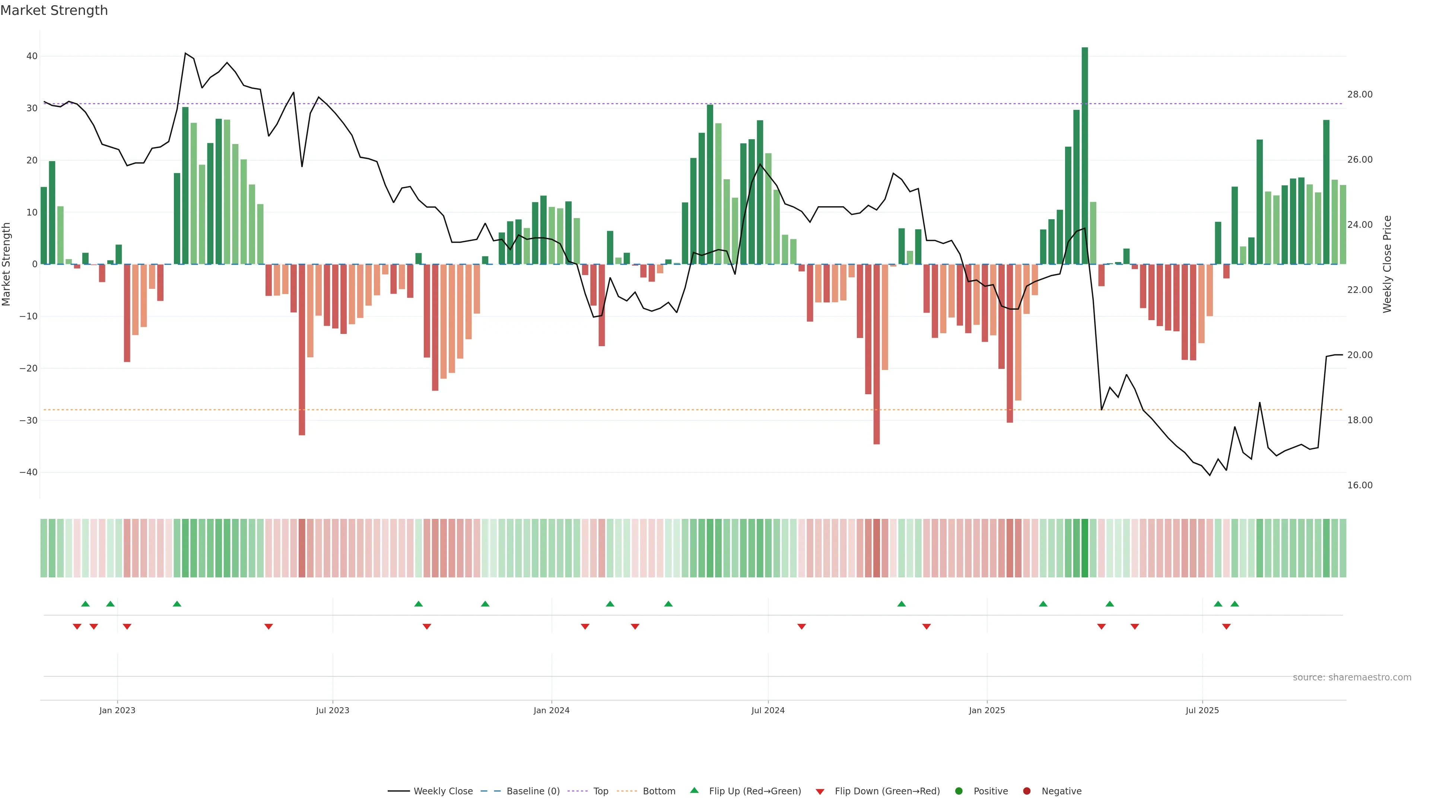Toggle the Top legend dotted line
1430x804 pixels.
pos(578,791)
